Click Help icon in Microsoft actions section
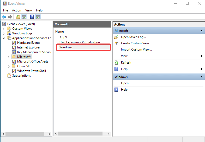The height and width of the screenshot is (142, 205). pos(116,69)
